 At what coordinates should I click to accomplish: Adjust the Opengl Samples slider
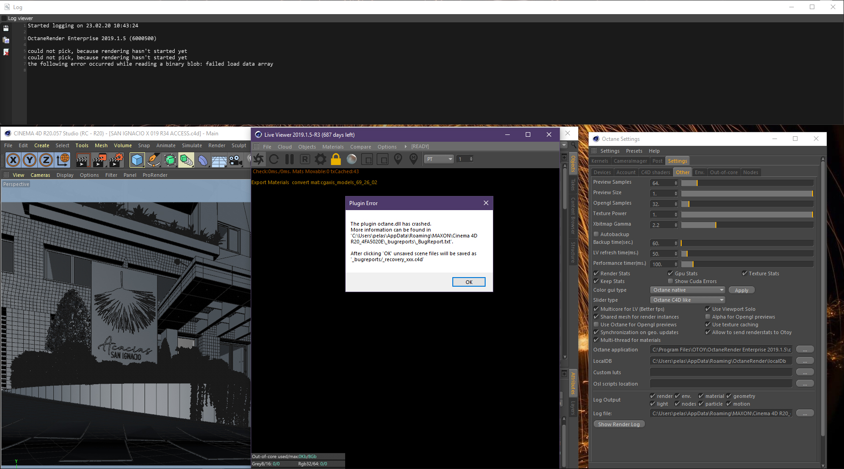click(x=747, y=204)
